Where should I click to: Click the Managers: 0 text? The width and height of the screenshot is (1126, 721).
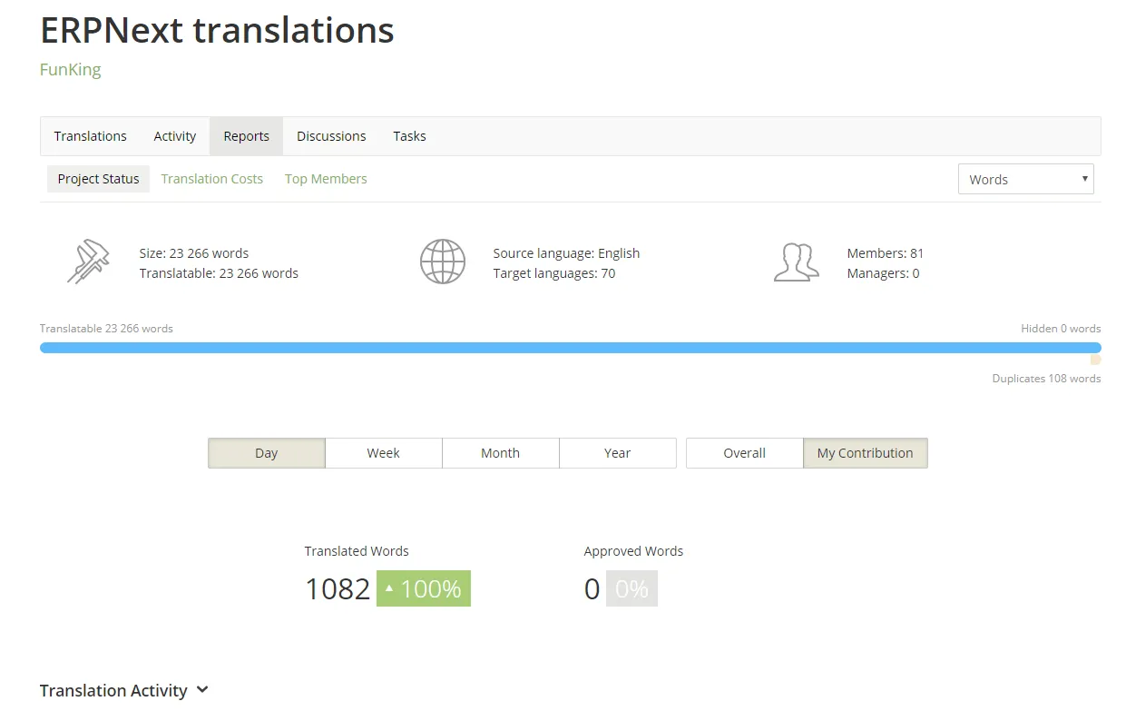coord(883,273)
